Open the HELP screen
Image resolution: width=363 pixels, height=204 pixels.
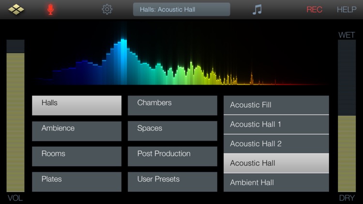tap(347, 10)
